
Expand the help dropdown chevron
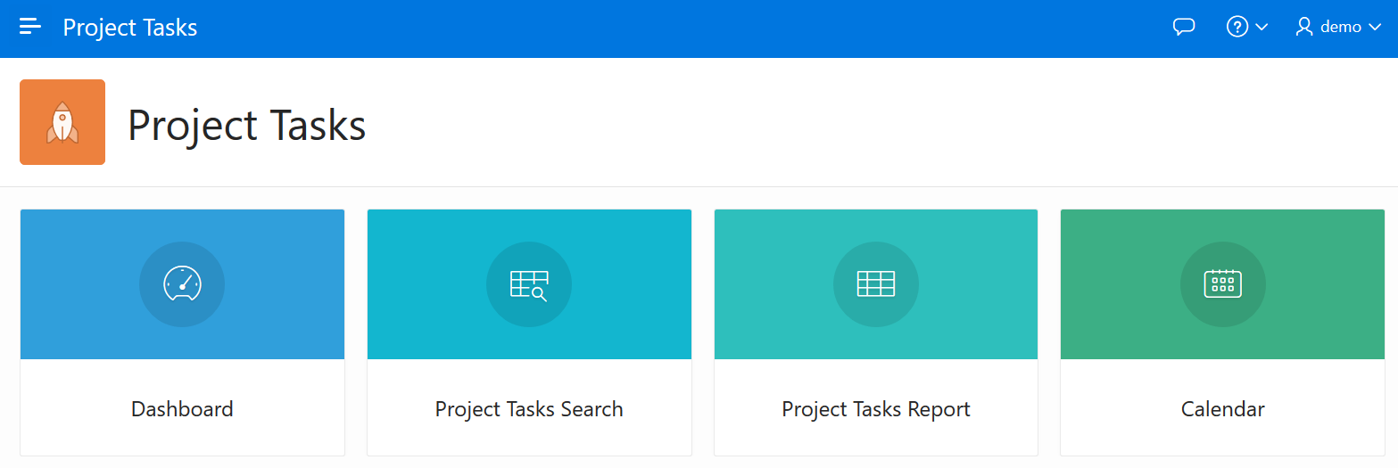[x=1262, y=28]
